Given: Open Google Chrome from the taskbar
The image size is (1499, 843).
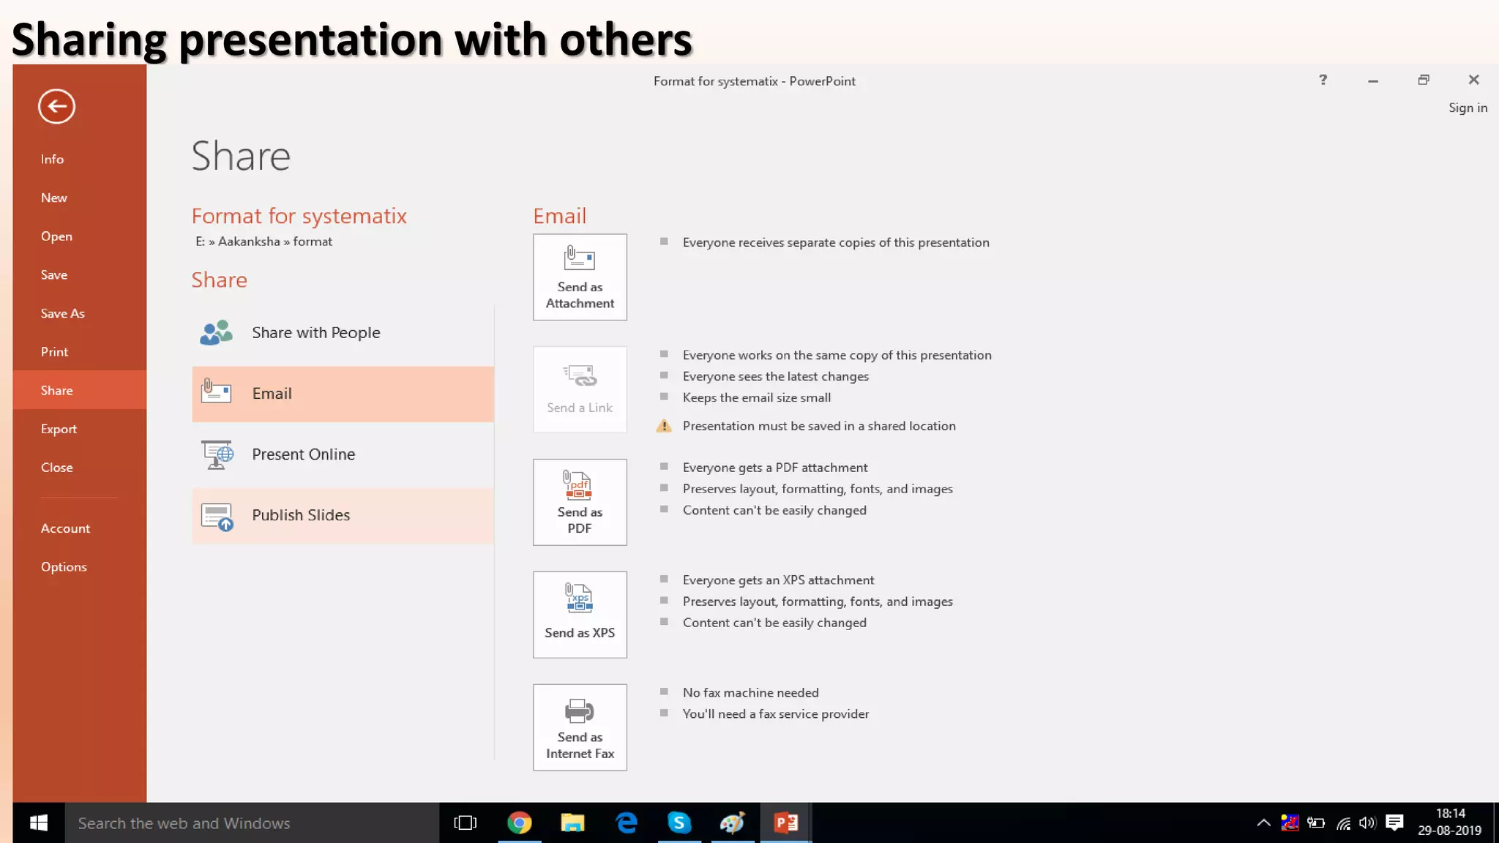Looking at the screenshot, I should tap(520, 823).
